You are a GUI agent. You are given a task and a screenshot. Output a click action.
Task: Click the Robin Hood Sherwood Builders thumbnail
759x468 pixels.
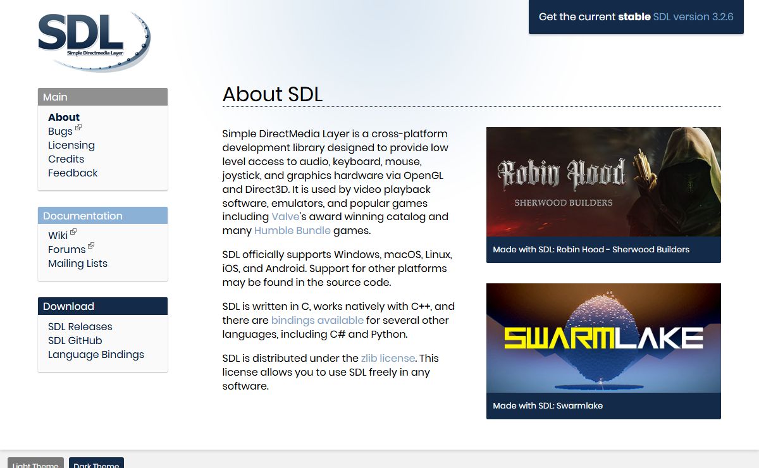[603, 182]
